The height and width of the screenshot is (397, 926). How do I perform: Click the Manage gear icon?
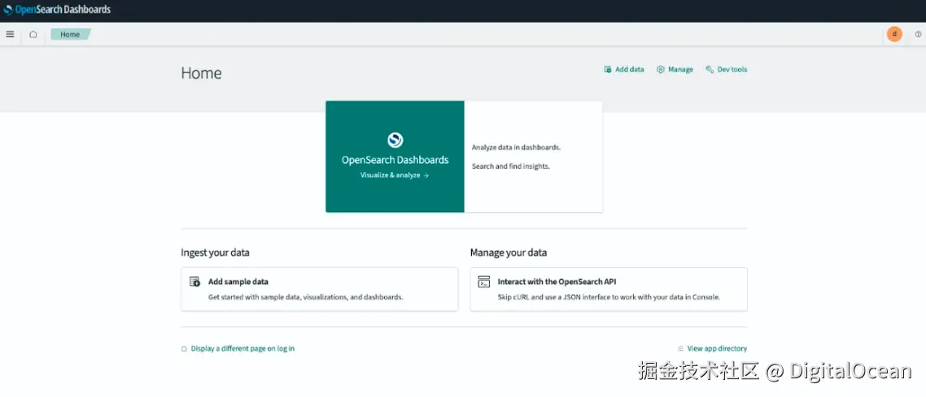coord(660,70)
